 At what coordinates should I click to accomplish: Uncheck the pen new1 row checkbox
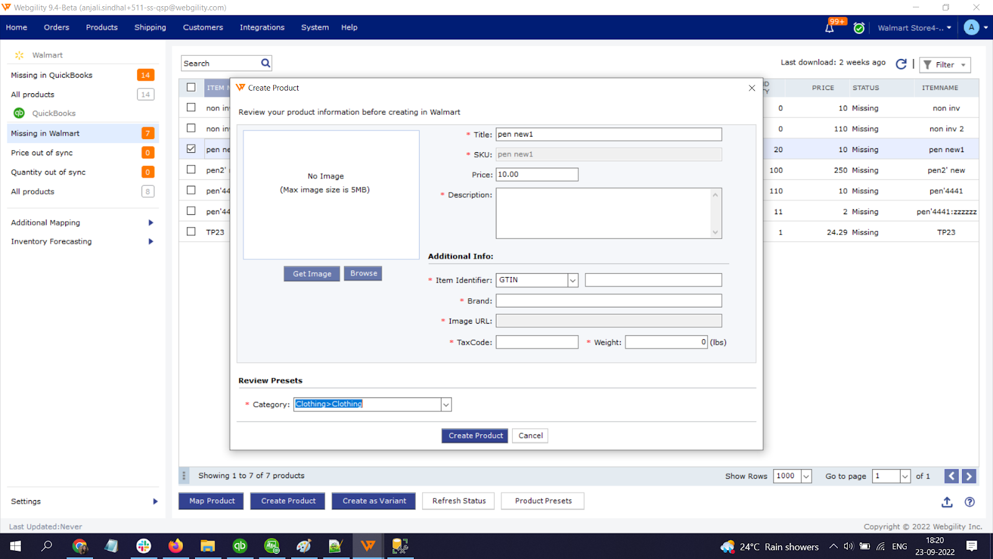[x=191, y=148]
